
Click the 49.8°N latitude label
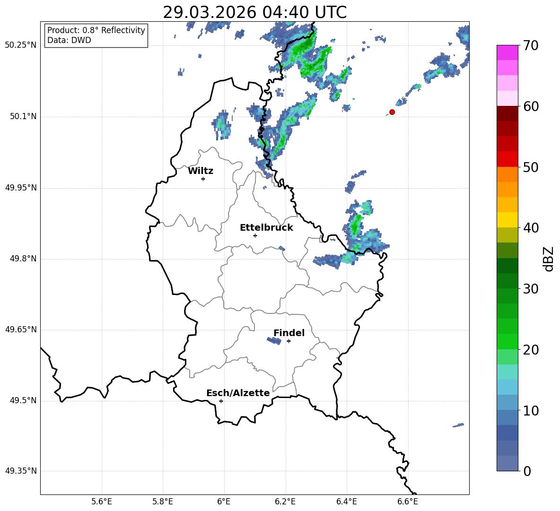pyautogui.click(x=24, y=259)
